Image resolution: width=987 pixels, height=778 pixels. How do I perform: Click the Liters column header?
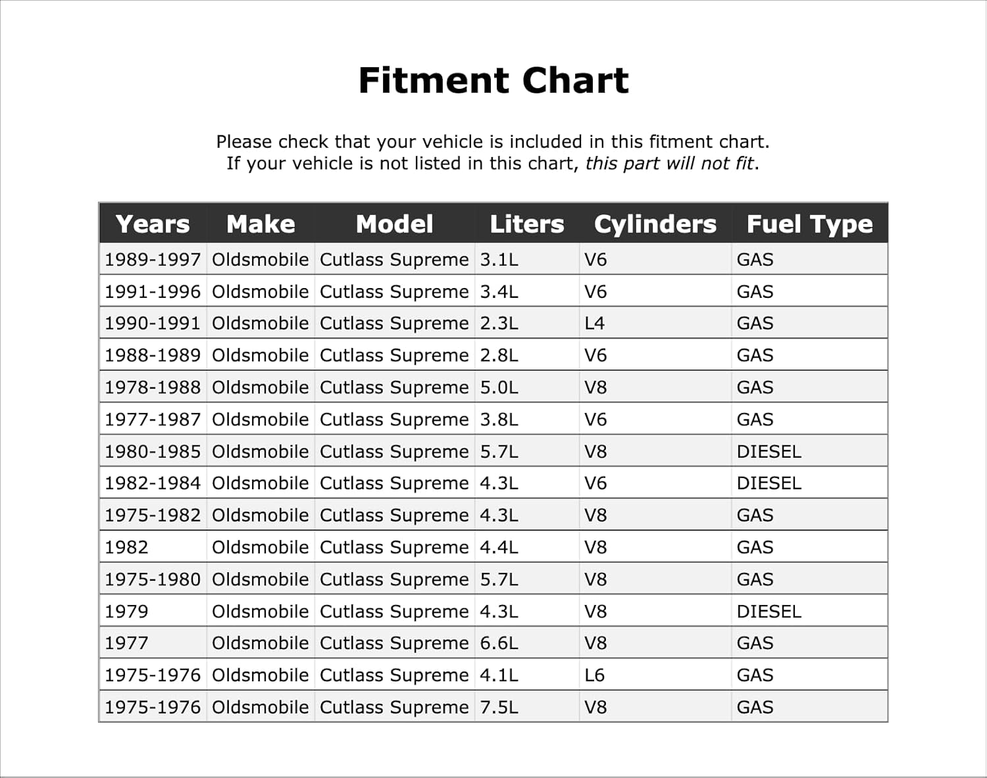pyautogui.click(x=526, y=224)
